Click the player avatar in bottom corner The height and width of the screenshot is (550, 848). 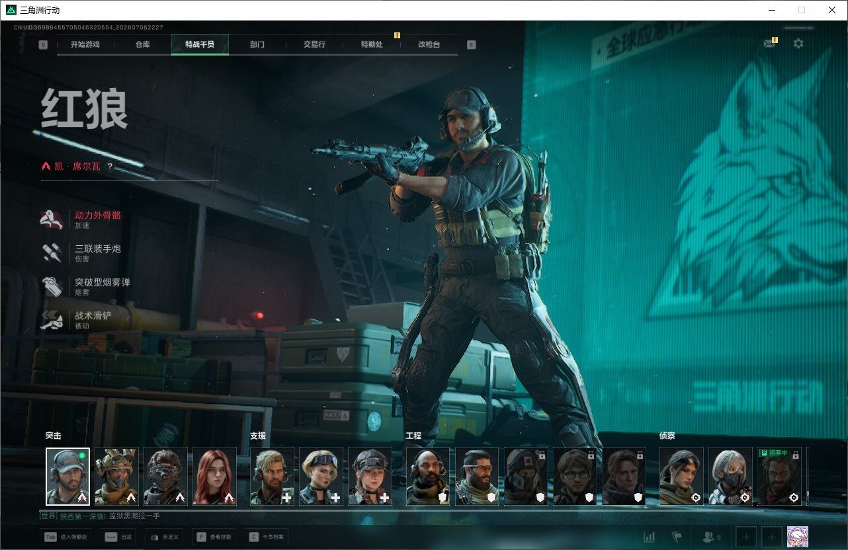pyautogui.click(x=798, y=537)
